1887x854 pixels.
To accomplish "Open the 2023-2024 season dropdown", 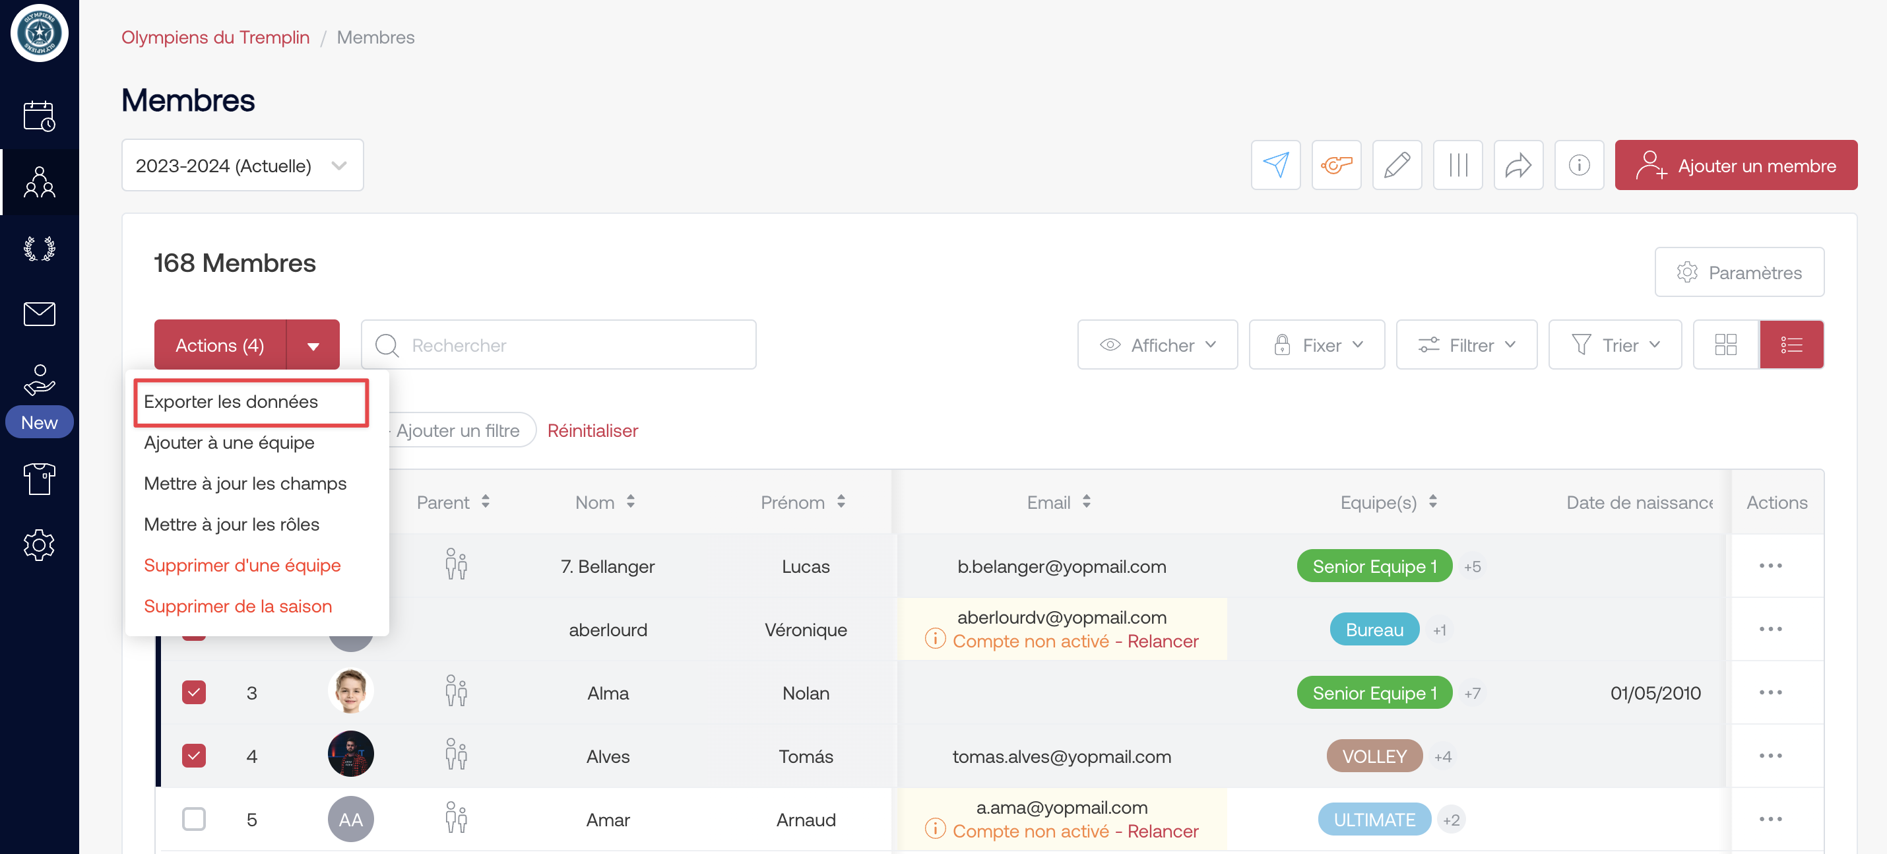I will coord(241,166).
